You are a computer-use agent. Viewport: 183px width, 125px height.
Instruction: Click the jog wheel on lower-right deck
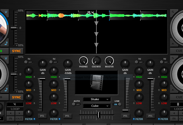tap(177, 74)
